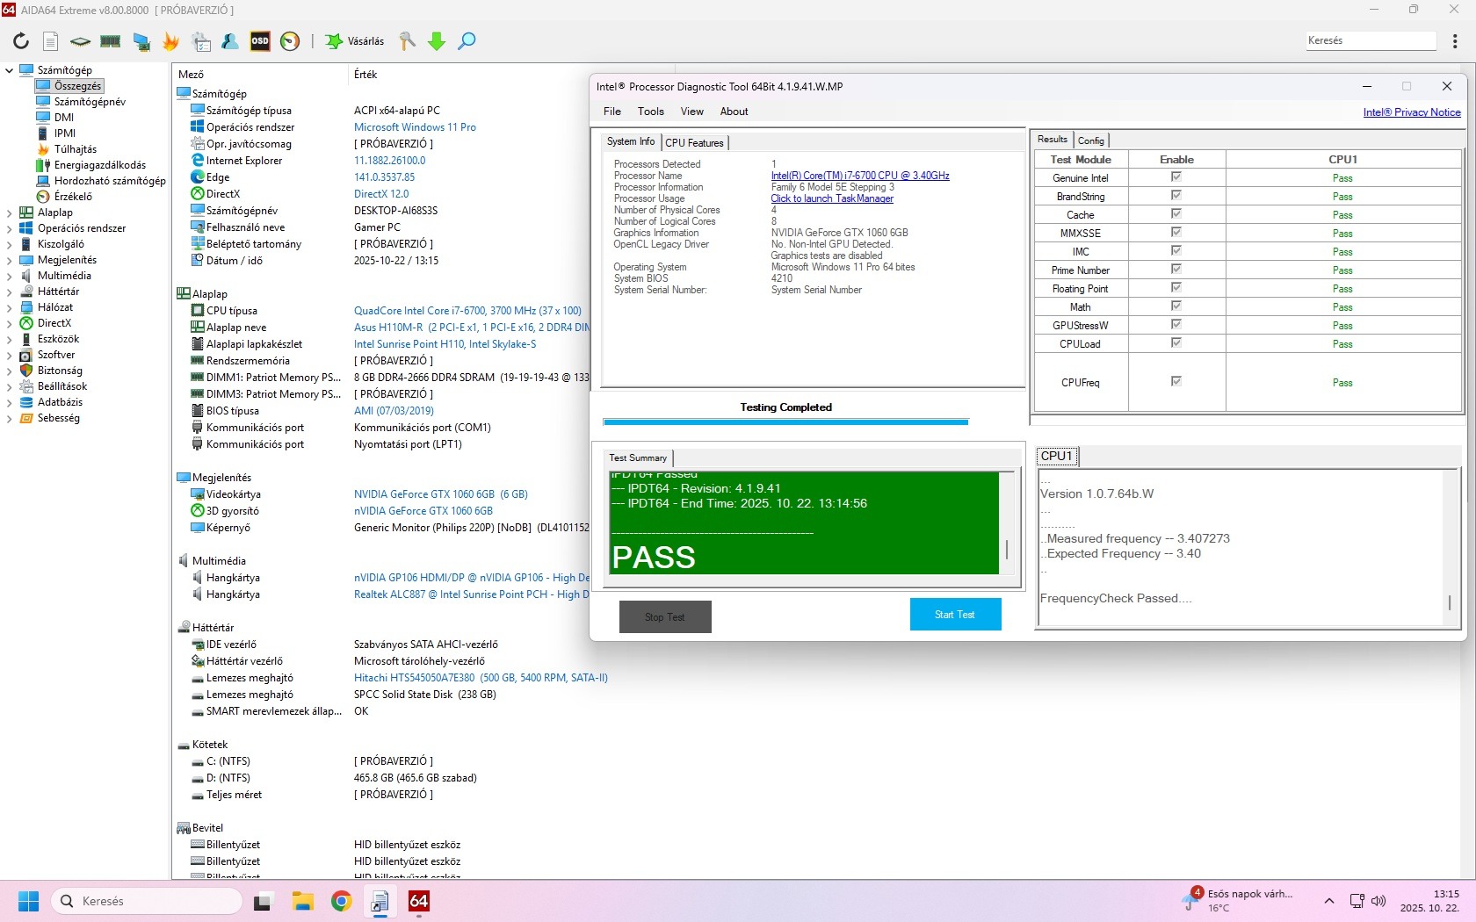1476x922 pixels.
Task: Toggle the Prime Number enable checkbox
Action: click(x=1176, y=270)
